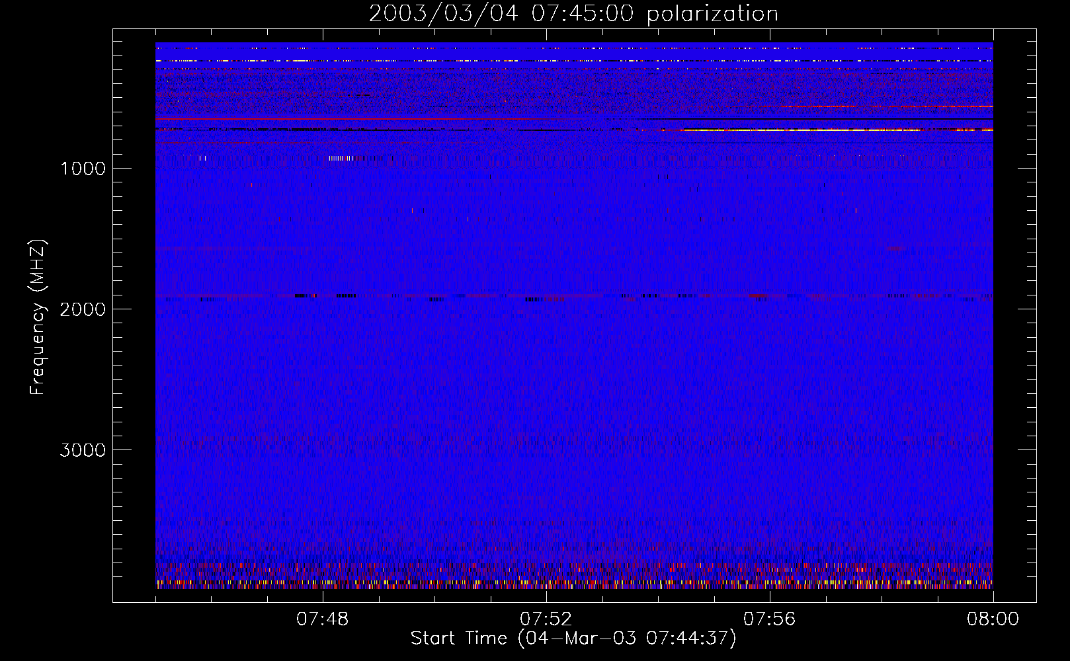Select the 1000 frequency axis label
Image resolution: width=1070 pixels, height=661 pixels.
tap(83, 169)
